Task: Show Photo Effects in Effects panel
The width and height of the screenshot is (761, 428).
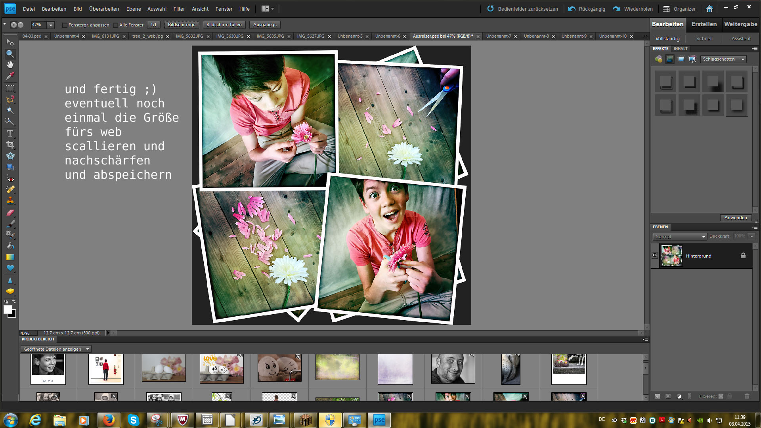Action: (681, 59)
